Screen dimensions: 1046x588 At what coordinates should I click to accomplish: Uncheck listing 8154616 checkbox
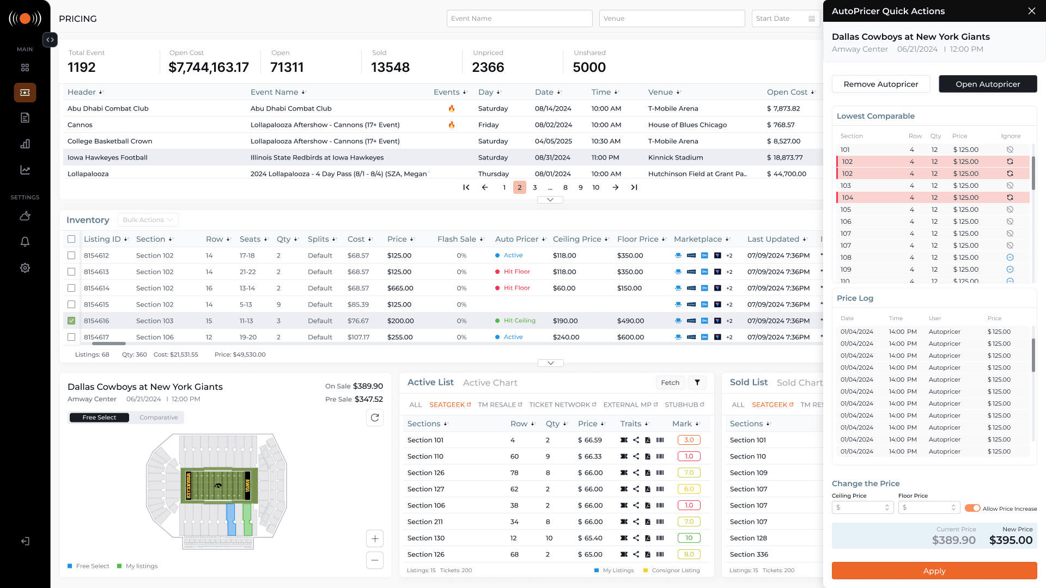coord(71,321)
